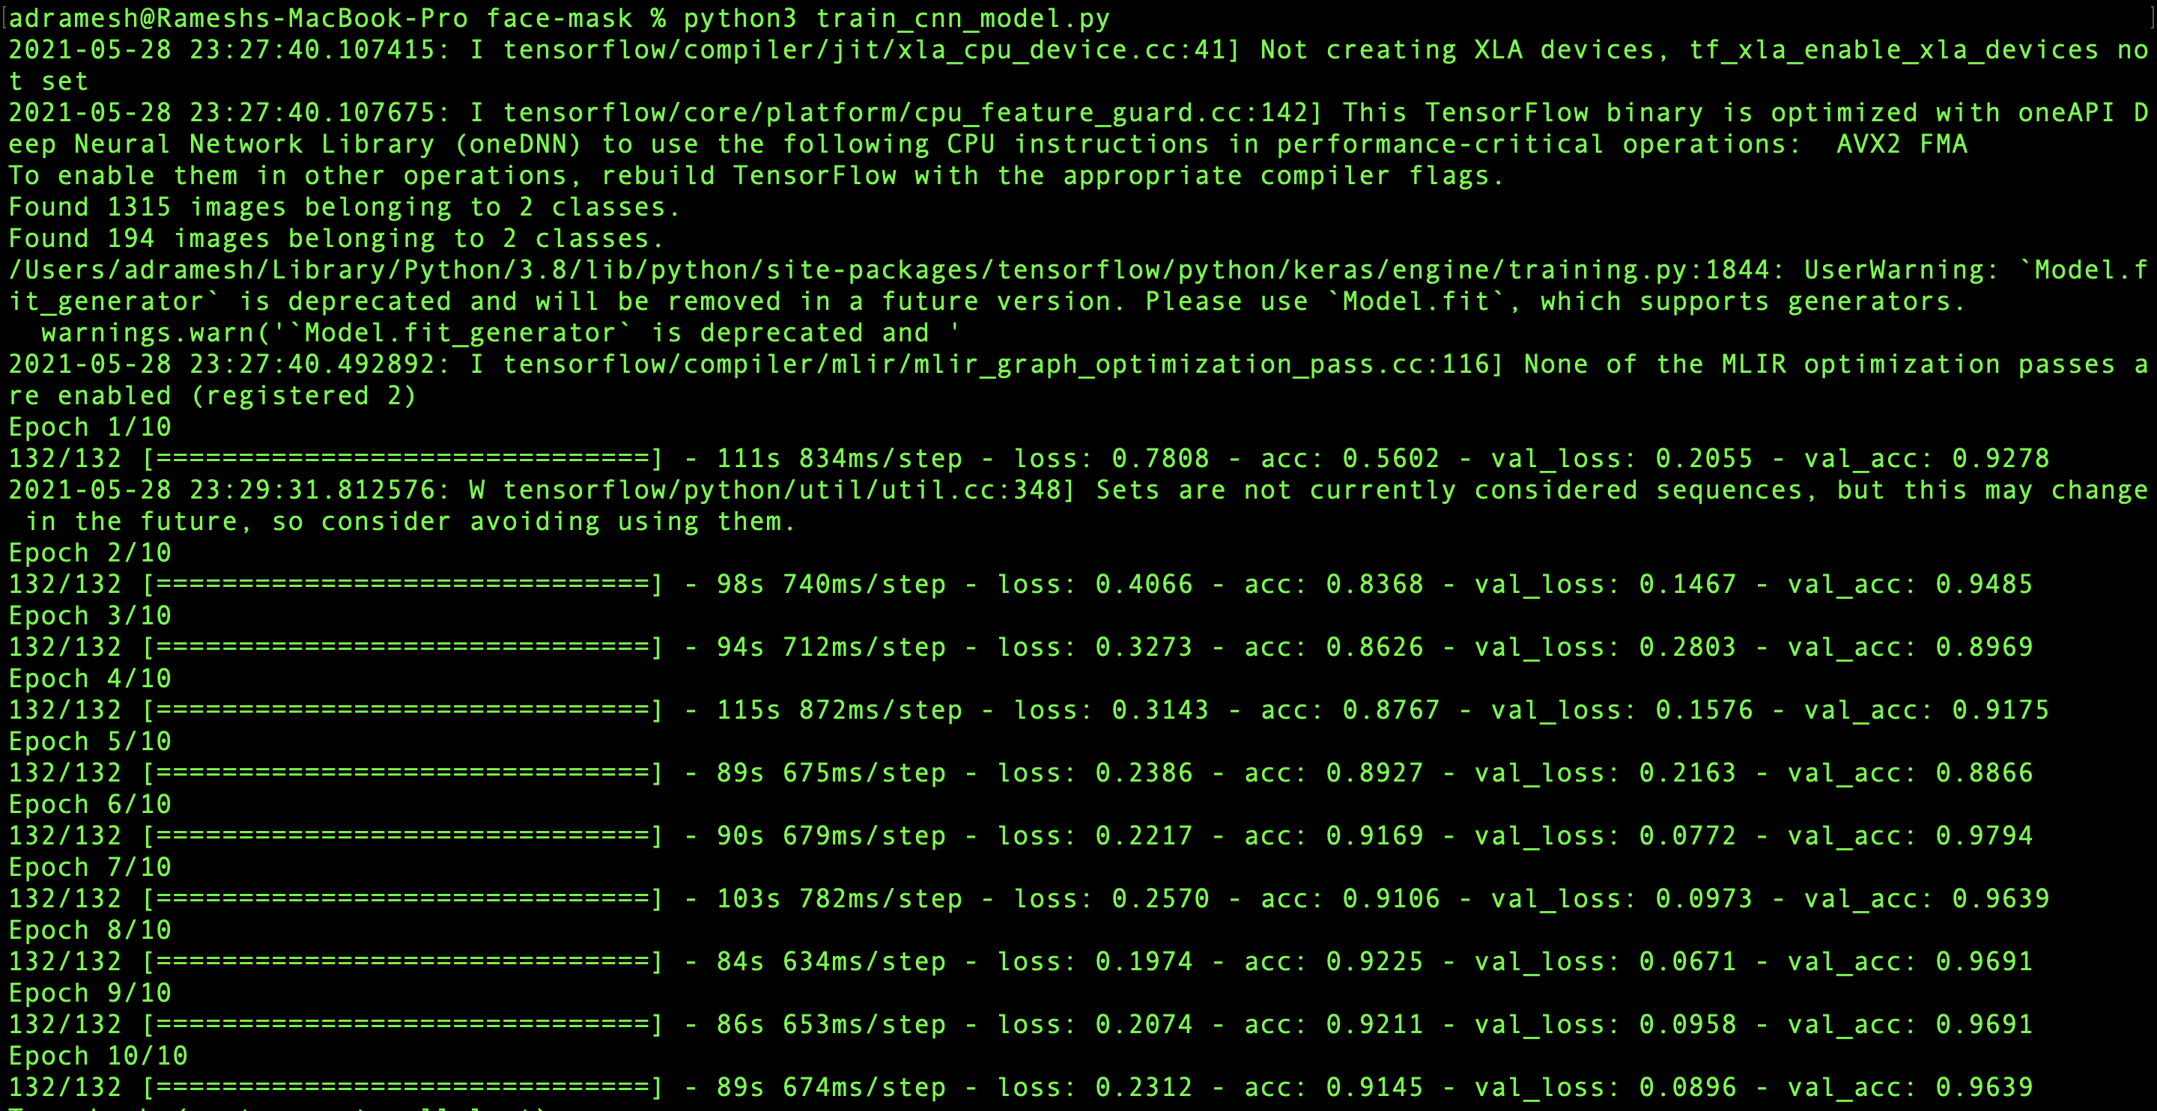
Task: Click the Epoch 4/10 label
Action: tap(90, 679)
